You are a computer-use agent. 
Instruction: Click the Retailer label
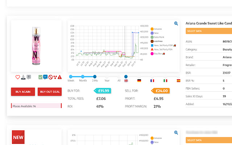pos(191,65)
